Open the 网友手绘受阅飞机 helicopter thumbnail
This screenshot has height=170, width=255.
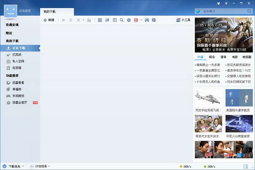coord(208,98)
